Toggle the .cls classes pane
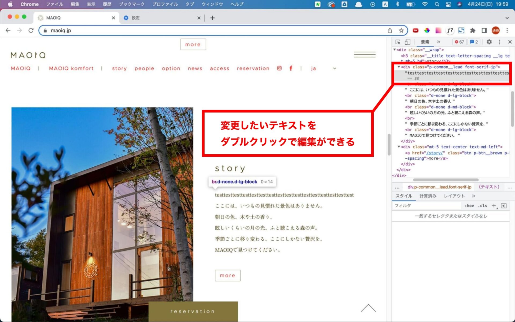Screen dimensions: 515x322 tap(483, 206)
